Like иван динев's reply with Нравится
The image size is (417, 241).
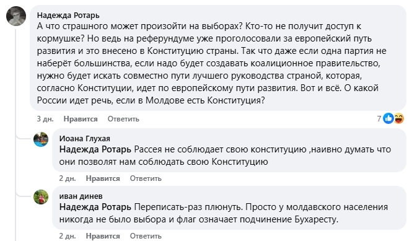click(103, 236)
